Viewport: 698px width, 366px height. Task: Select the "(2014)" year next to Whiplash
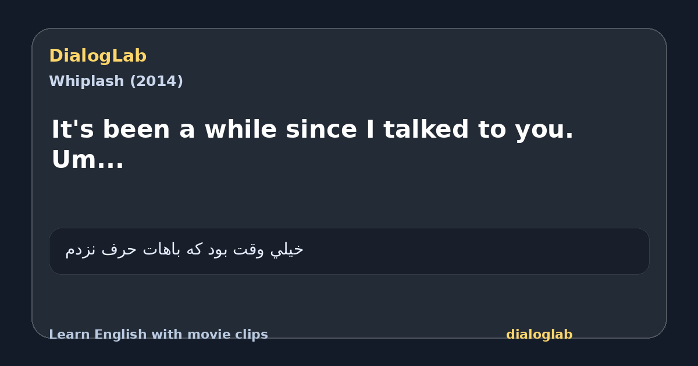(156, 81)
